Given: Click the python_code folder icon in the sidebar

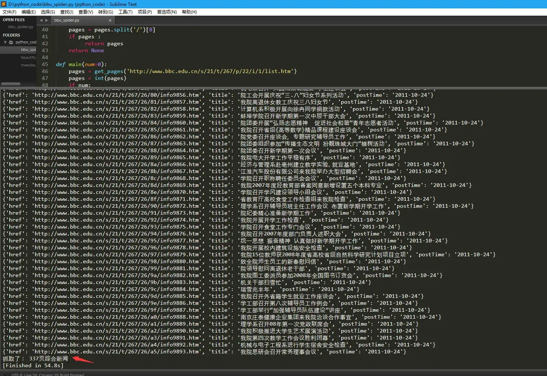Looking at the screenshot, I should coord(11,42).
